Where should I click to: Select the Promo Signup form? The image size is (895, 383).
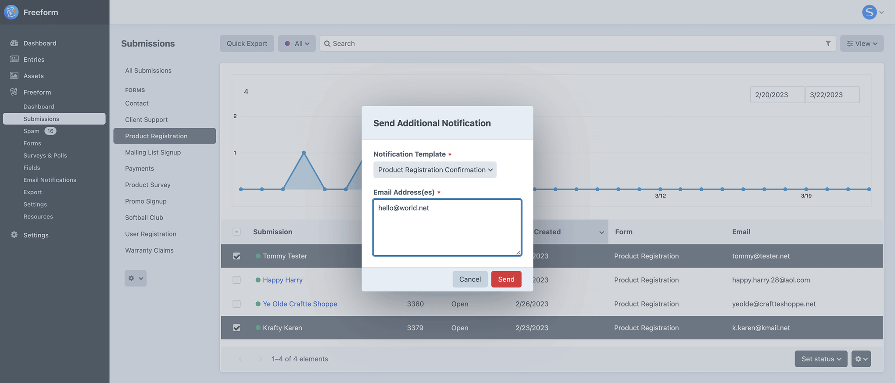pos(146,201)
